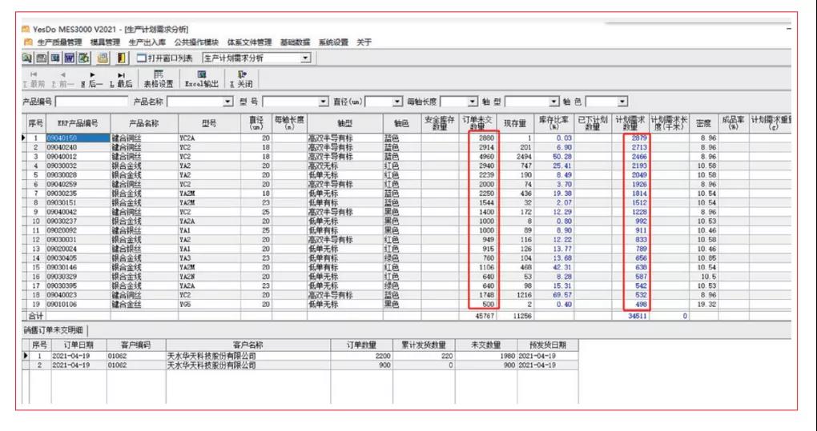Viewport: 817px width, 431px height.
Task: Click the yellow folder icon in the top toolbar
Action: pos(103,58)
